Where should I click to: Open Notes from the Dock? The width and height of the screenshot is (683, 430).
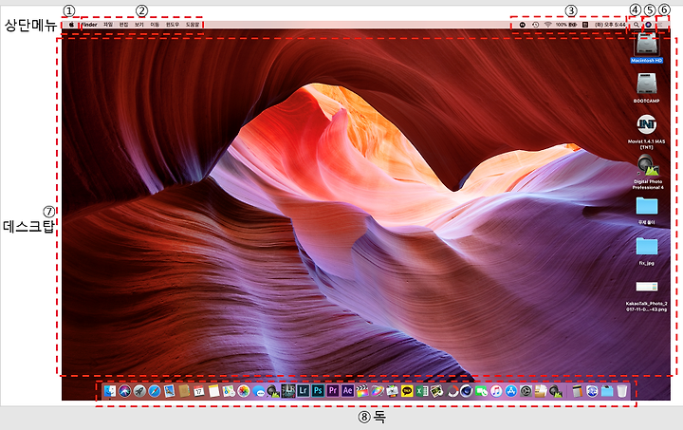click(x=213, y=391)
